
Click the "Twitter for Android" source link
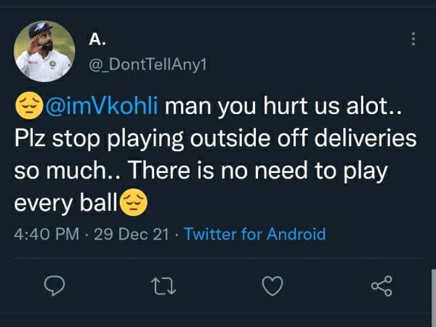pyautogui.click(x=254, y=234)
